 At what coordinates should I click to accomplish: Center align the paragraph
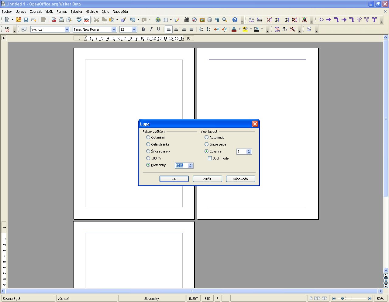click(x=176, y=29)
